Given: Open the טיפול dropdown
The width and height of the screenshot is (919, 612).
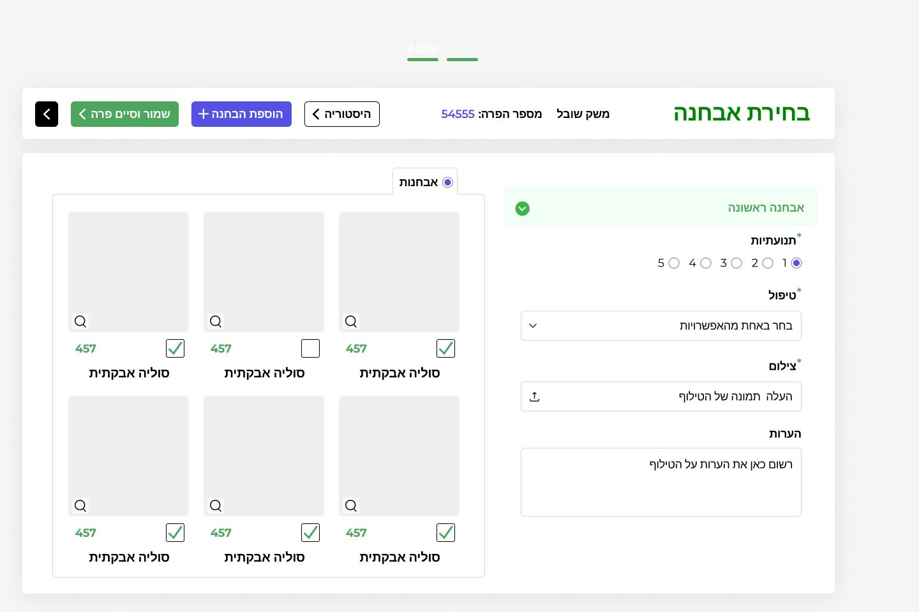Looking at the screenshot, I should tap(661, 326).
